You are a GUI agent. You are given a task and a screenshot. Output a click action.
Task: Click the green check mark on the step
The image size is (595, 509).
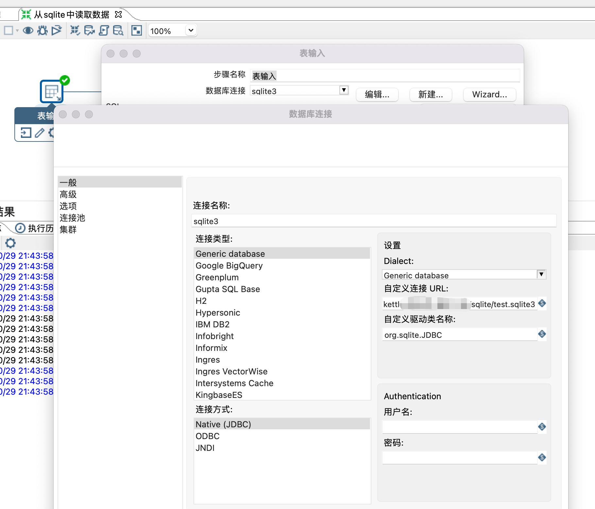(65, 80)
